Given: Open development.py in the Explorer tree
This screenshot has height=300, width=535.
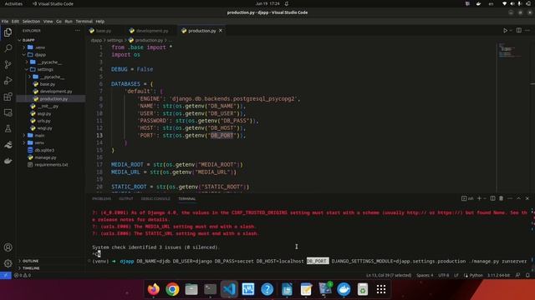Looking at the screenshot, I should tap(56, 92).
